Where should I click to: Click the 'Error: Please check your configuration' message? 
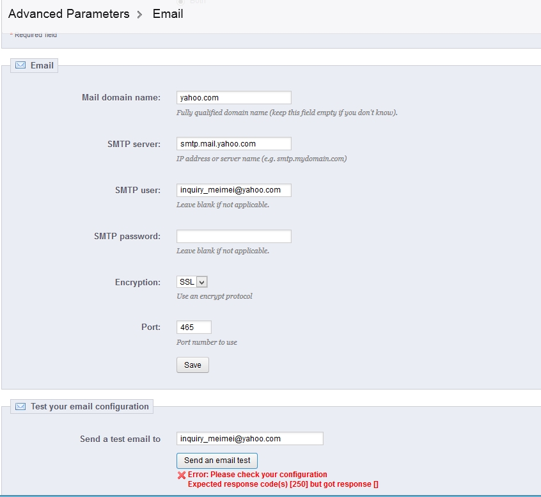(257, 475)
